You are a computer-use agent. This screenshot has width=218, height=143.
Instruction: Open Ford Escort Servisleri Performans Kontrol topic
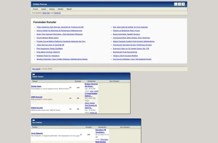coord(132,45)
